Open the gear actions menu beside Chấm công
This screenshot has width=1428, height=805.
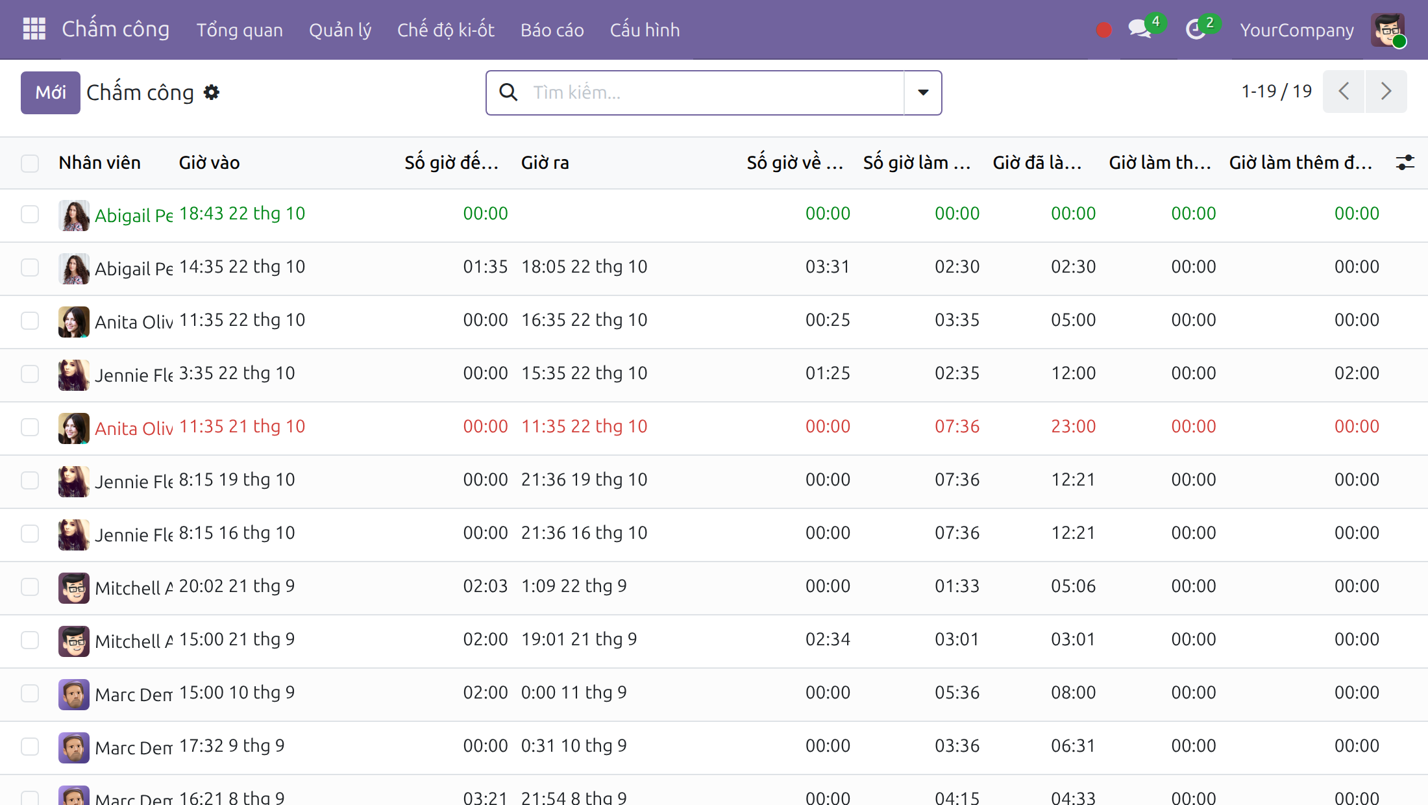pyautogui.click(x=211, y=93)
